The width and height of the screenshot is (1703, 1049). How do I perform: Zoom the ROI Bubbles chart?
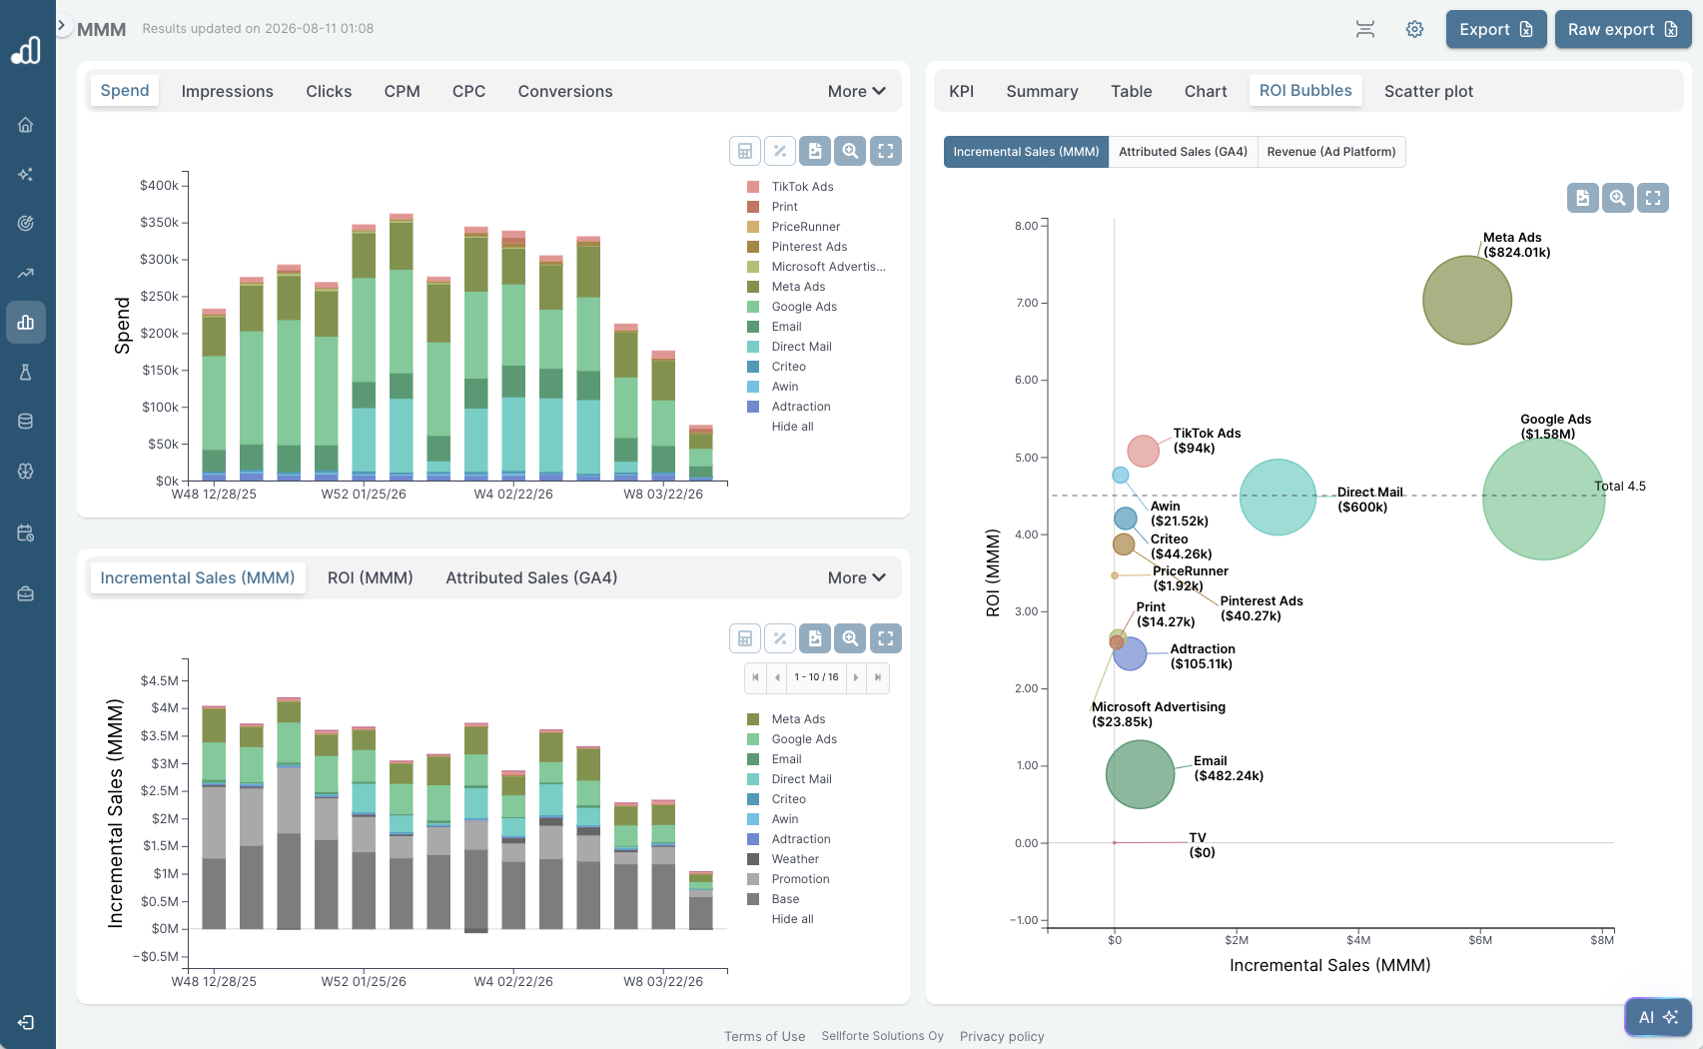[1618, 198]
